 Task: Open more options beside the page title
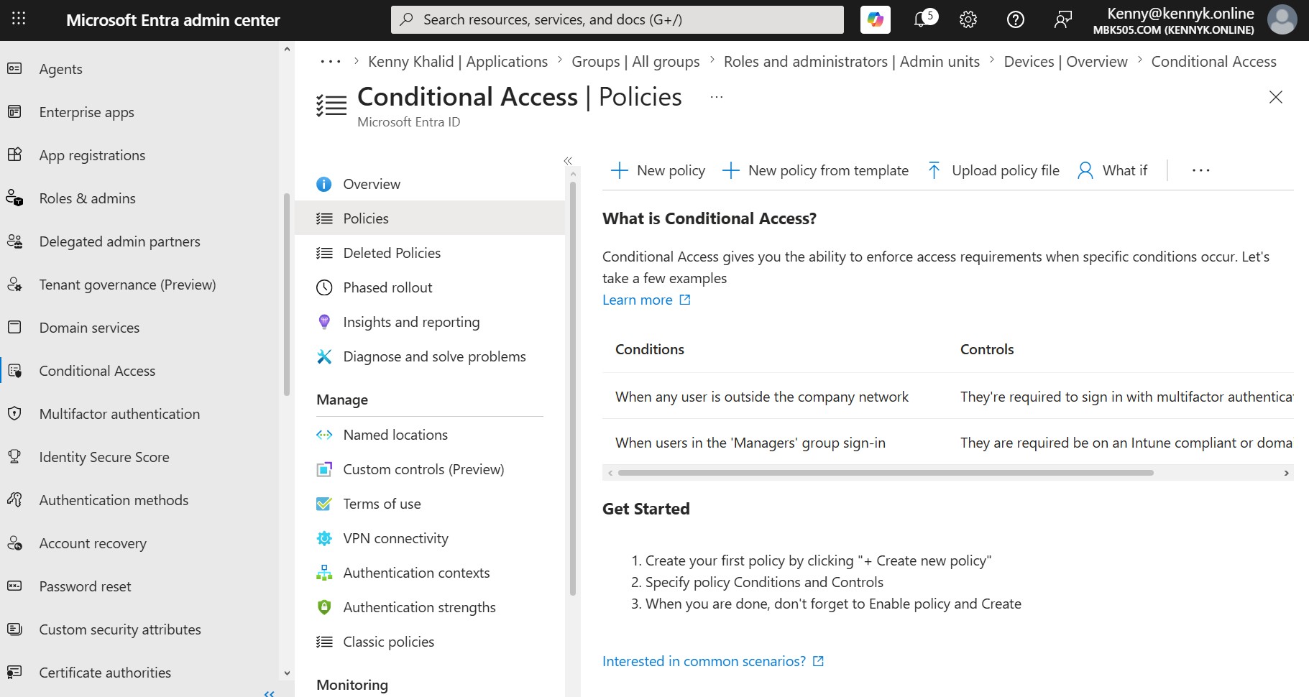[x=717, y=97]
